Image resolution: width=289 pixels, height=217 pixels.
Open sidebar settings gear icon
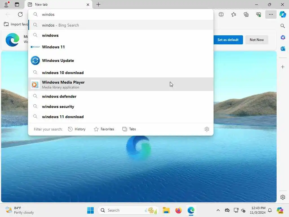point(283,197)
